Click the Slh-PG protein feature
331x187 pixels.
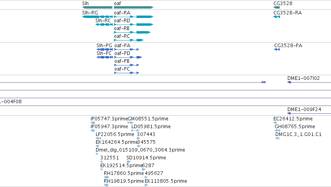point(105,49)
